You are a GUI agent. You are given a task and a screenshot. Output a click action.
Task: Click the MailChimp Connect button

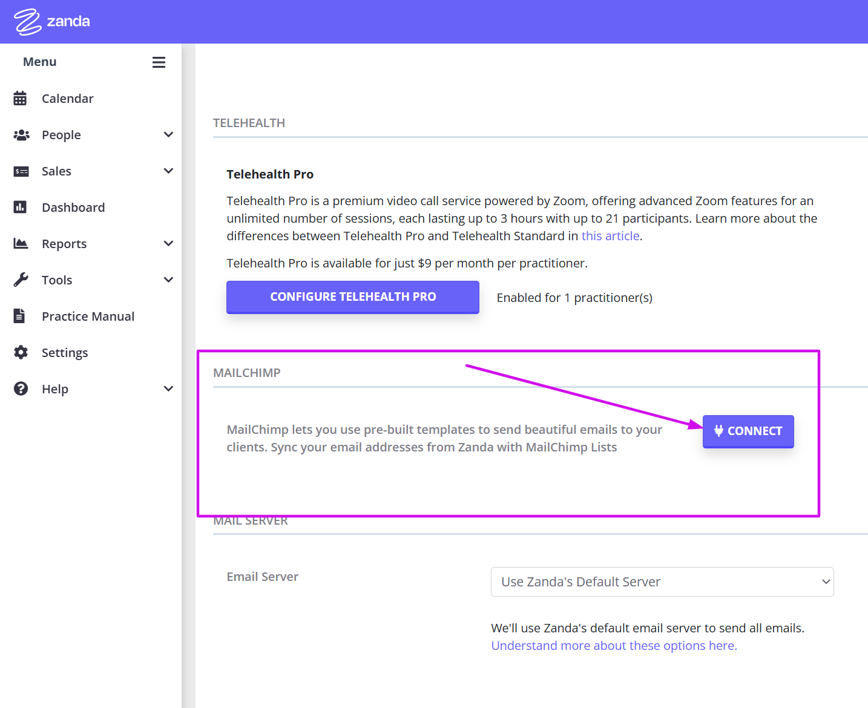click(x=748, y=431)
